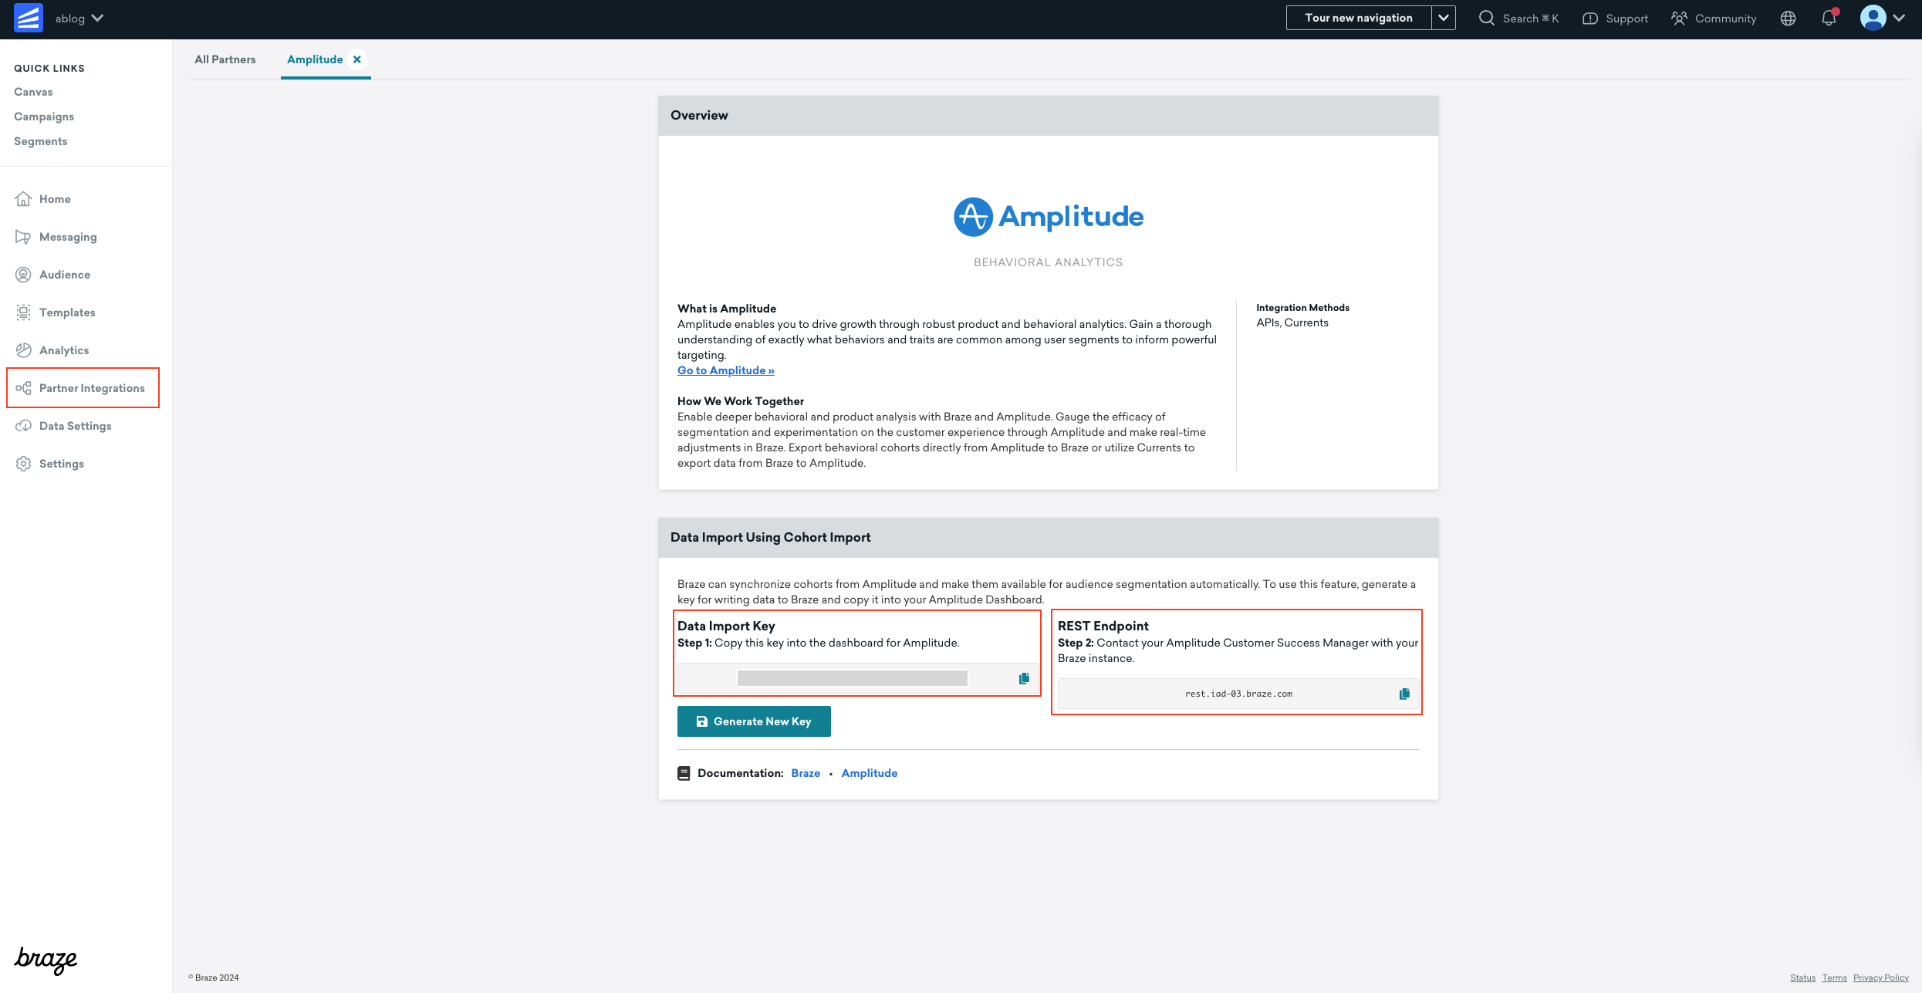Screen dimensions: 1922x993
Task: Click the braze logo at sidebar bottom
Action: coord(46,961)
